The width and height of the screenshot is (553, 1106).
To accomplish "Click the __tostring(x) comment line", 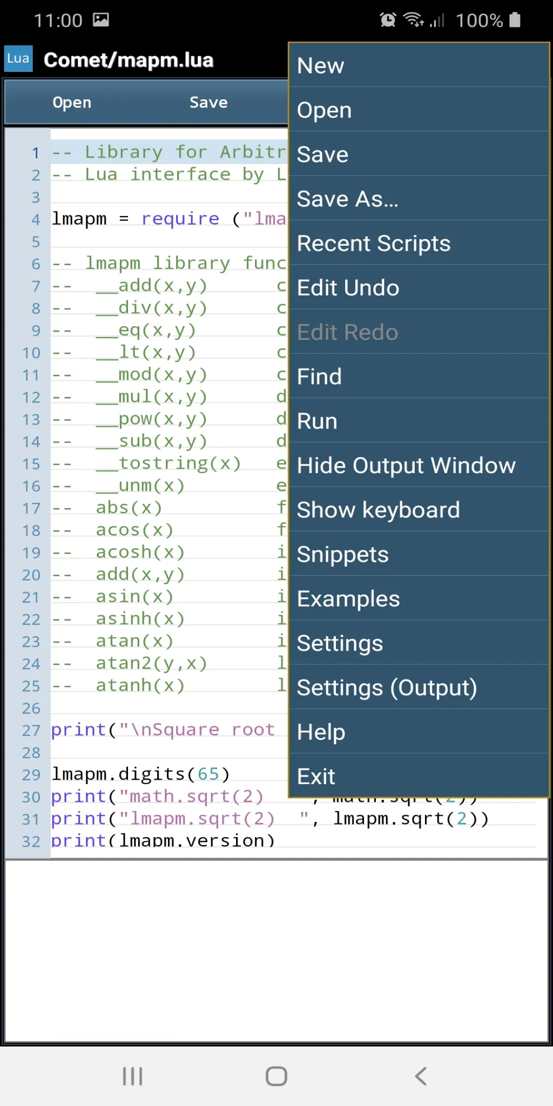I will (x=168, y=463).
